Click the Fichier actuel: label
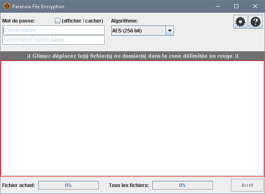Image resolution: width=265 pixels, height=194 pixels. point(18,185)
